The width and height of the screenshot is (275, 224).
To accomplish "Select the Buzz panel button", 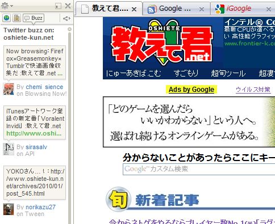I will click(34, 18).
